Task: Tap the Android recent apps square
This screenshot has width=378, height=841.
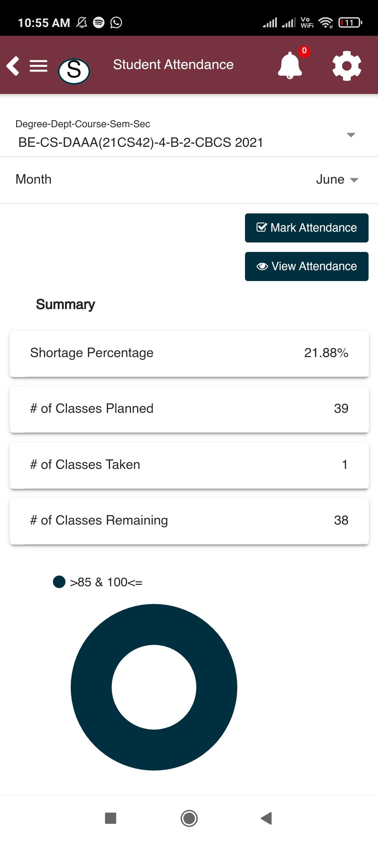Action: point(111,818)
